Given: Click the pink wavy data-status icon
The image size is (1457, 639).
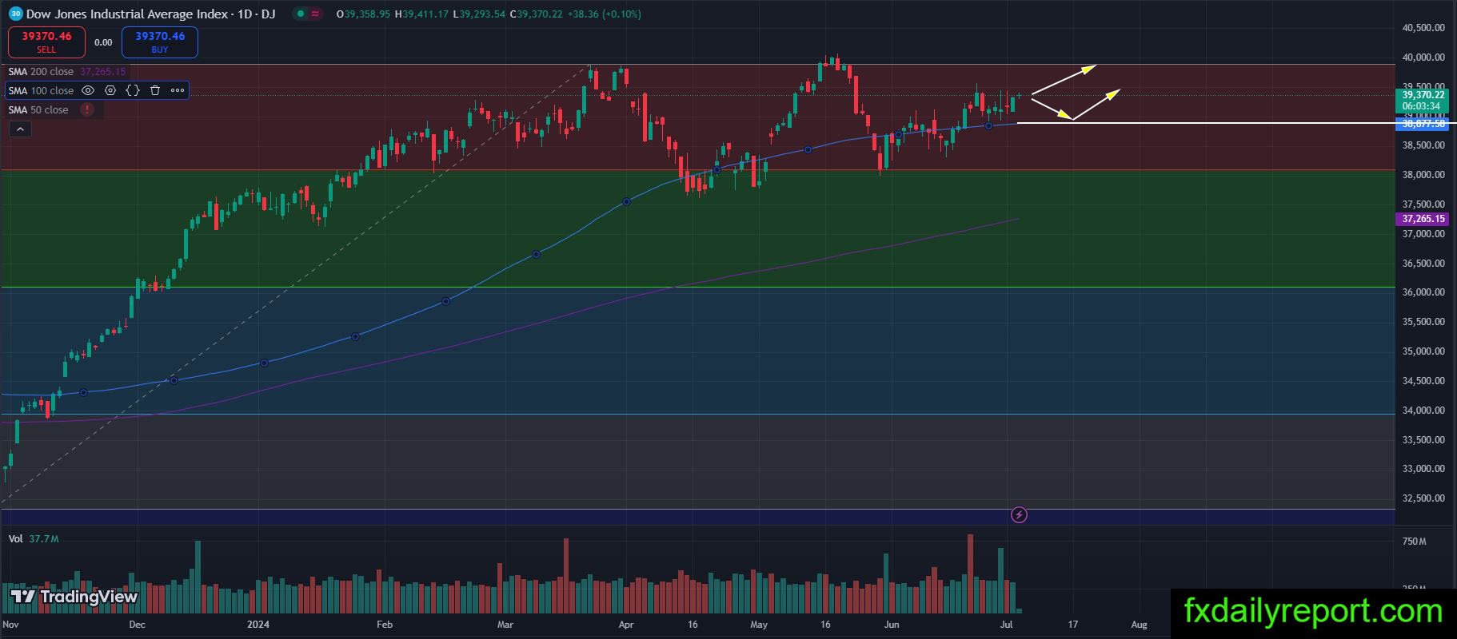Looking at the screenshot, I should tap(314, 14).
